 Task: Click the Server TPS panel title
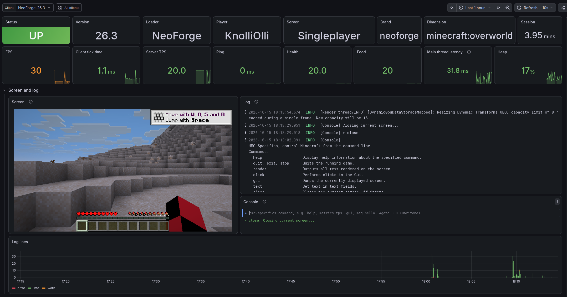[156, 52]
